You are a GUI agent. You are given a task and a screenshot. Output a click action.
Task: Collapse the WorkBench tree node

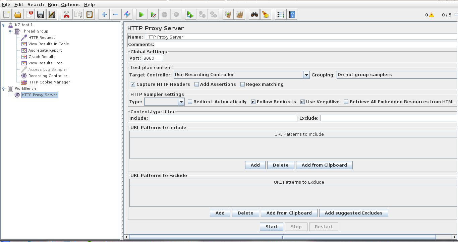[x=3, y=88]
